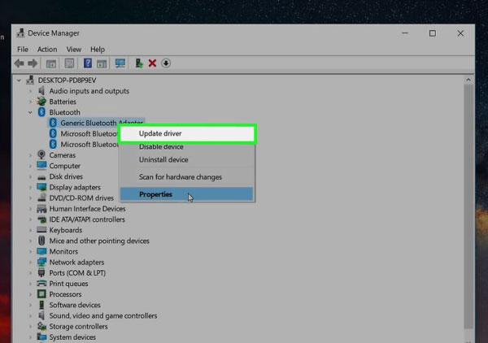Collapse the Bluetooth category arrow
Image resolution: width=488 pixels, height=343 pixels.
pos(30,112)
